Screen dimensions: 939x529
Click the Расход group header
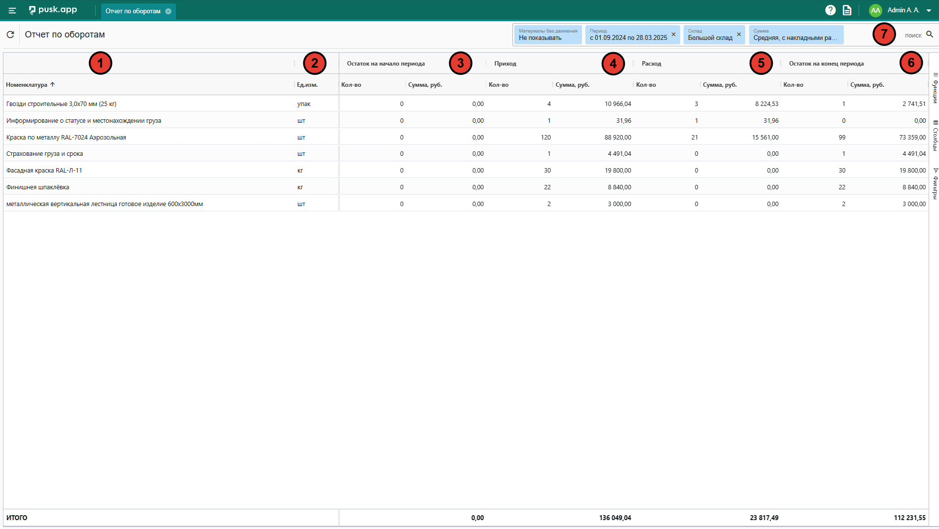point(651,64)
